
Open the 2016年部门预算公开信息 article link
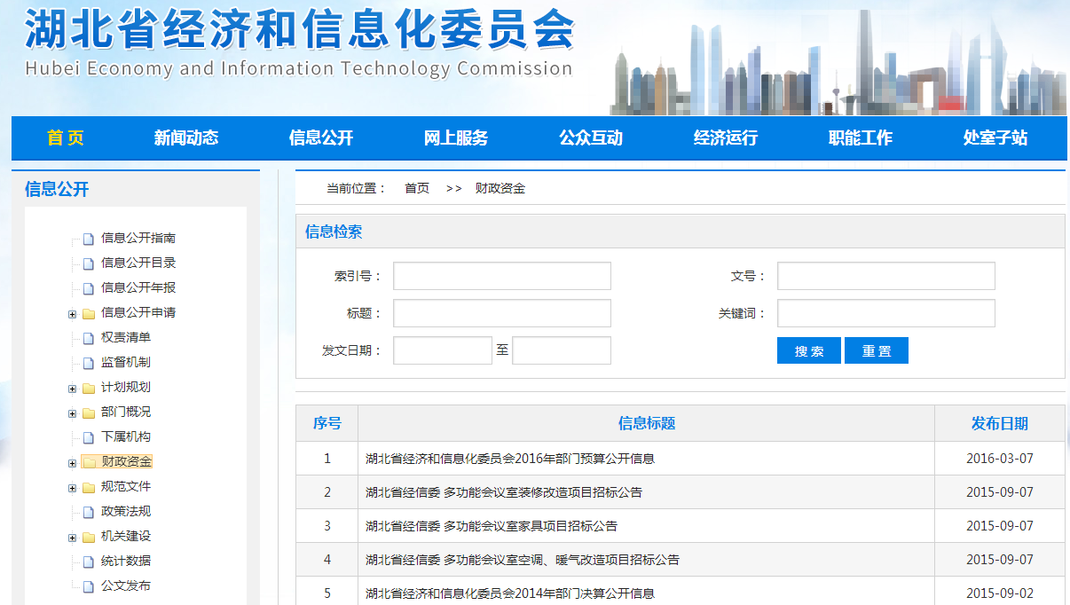[510, 459]
